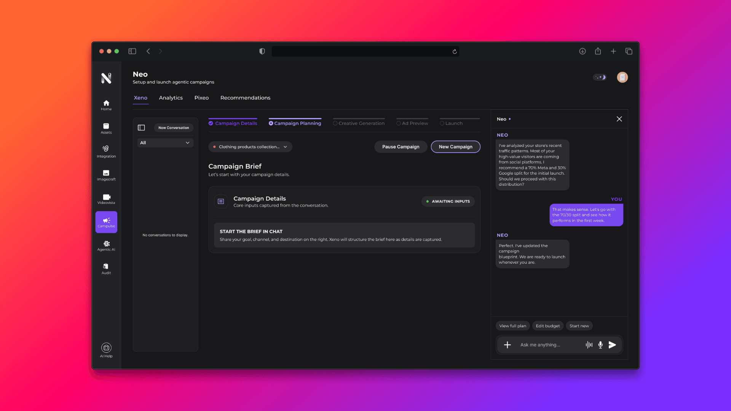Open Home in the sidebar
This screenshot has height=411, width=731.
(106, 105)
